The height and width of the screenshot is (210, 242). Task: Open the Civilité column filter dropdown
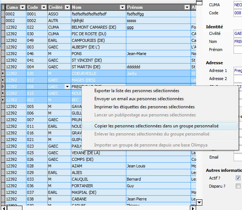point(68,7)
